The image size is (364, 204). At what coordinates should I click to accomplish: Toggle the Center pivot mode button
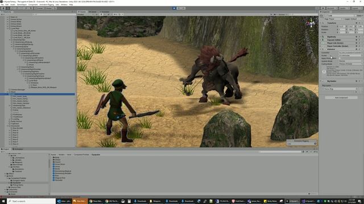[39, 8]
